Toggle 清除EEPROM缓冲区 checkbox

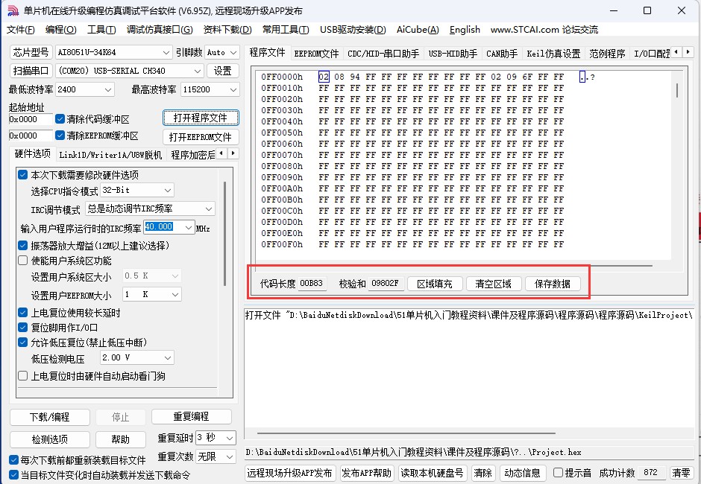click(60, 136)
